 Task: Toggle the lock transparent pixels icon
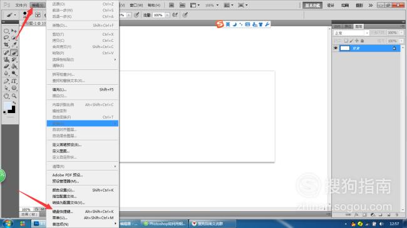tap(346, 41)
